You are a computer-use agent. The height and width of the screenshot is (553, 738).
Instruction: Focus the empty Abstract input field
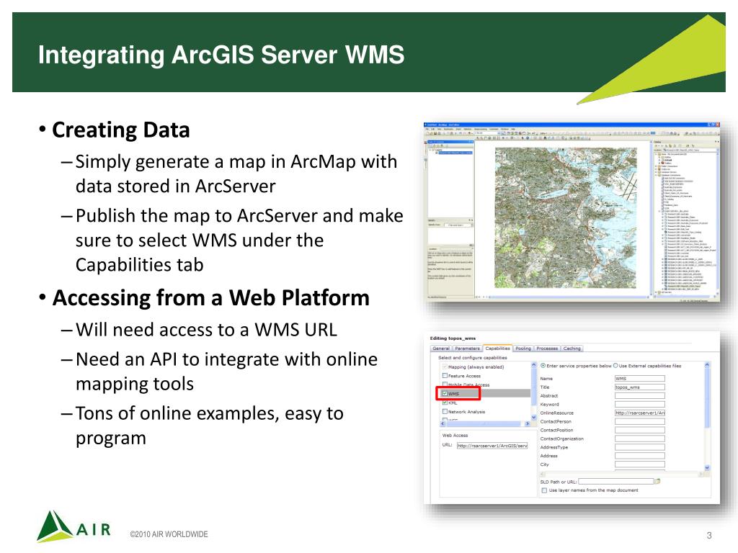tap(640, 396)
